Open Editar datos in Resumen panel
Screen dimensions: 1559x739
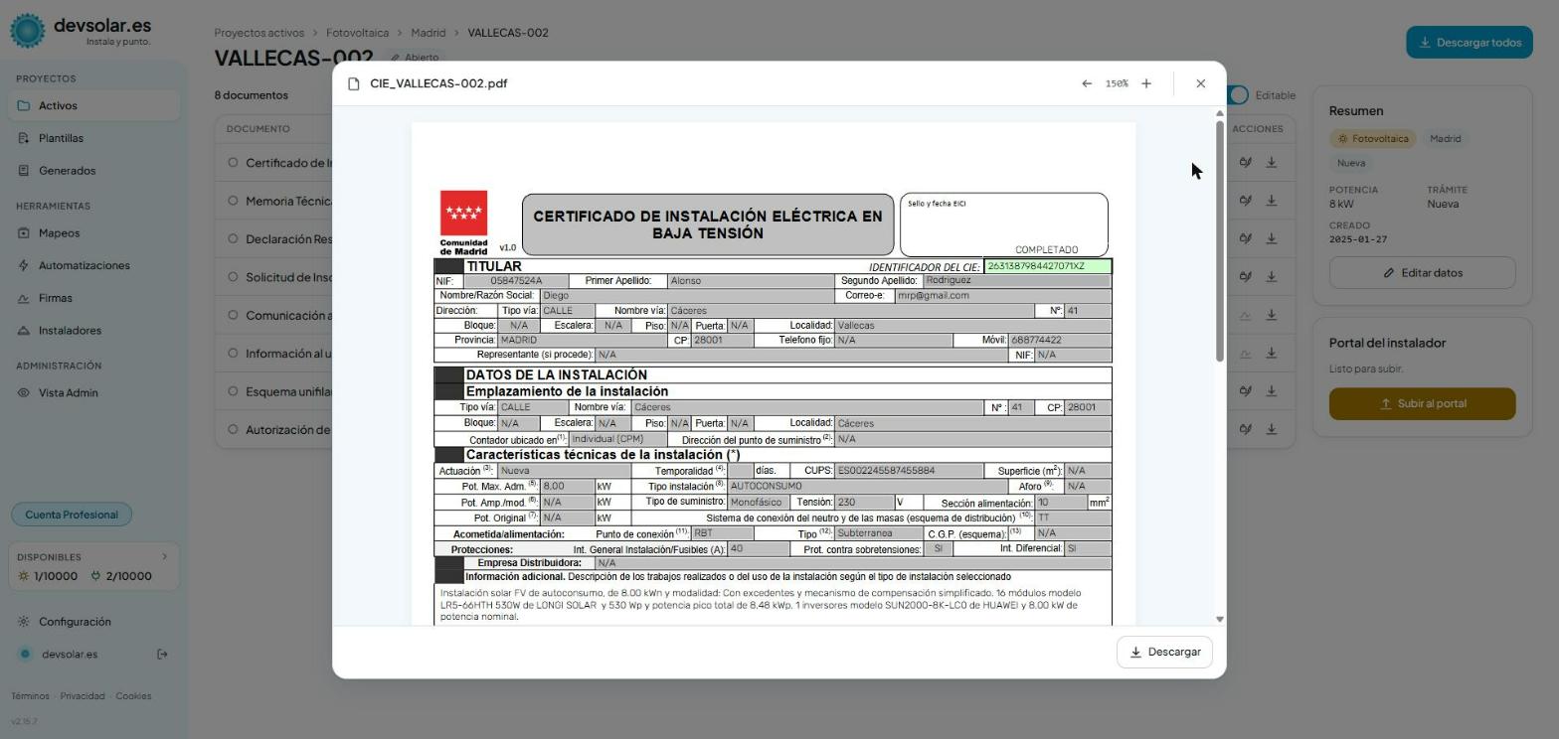[x=1422, y=272]
